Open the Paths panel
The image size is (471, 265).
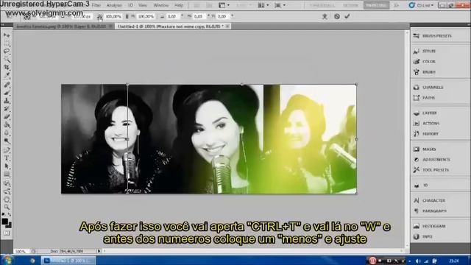[425, 98]
